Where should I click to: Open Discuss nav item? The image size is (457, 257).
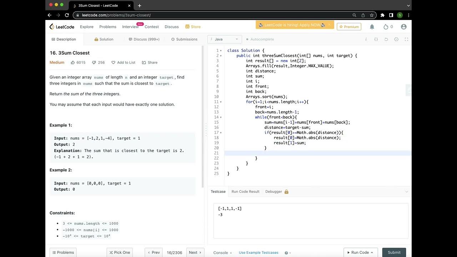click(172, 27)
